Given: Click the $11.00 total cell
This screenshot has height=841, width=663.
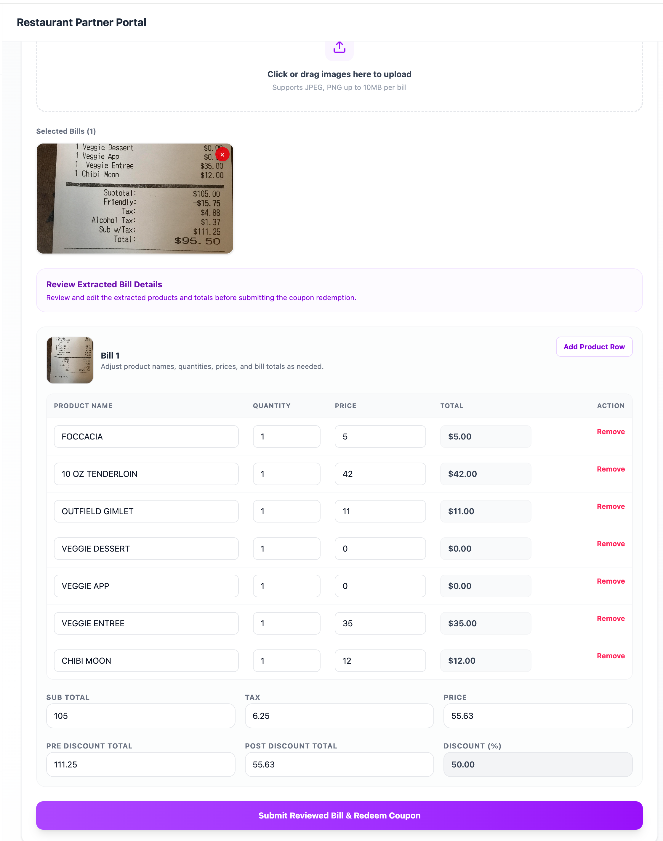Looking at the screenshot, I should (485, 511).
